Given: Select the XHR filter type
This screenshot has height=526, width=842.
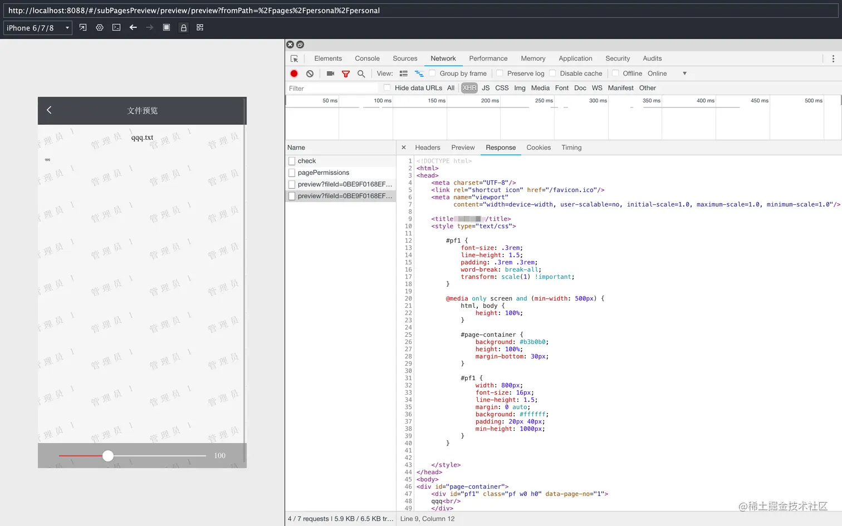Looking at the screenshot, I should [469, 88].
